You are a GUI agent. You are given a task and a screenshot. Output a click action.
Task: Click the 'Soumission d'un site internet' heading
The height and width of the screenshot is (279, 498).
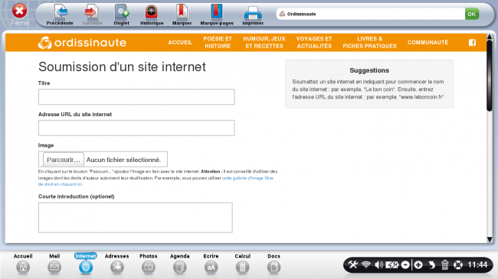pos(122,67)
